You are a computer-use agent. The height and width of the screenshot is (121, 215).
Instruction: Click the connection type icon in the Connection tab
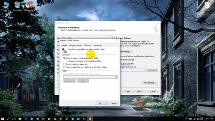point(64,50)
